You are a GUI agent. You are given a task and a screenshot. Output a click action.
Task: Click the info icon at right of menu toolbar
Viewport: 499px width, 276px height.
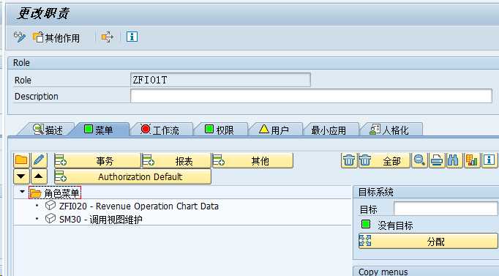coord(489,160)
